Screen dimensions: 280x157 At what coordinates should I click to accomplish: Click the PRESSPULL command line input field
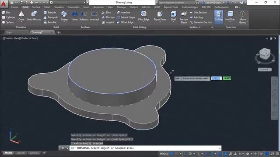pyautogui.click(x=145, y=148)
